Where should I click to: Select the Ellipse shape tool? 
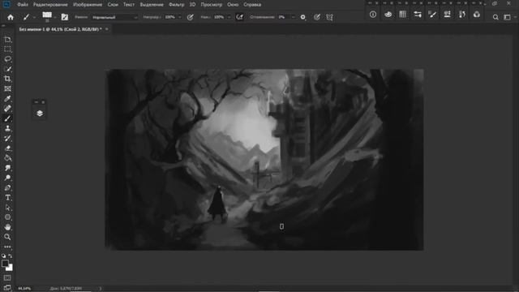tap(7, 217)
